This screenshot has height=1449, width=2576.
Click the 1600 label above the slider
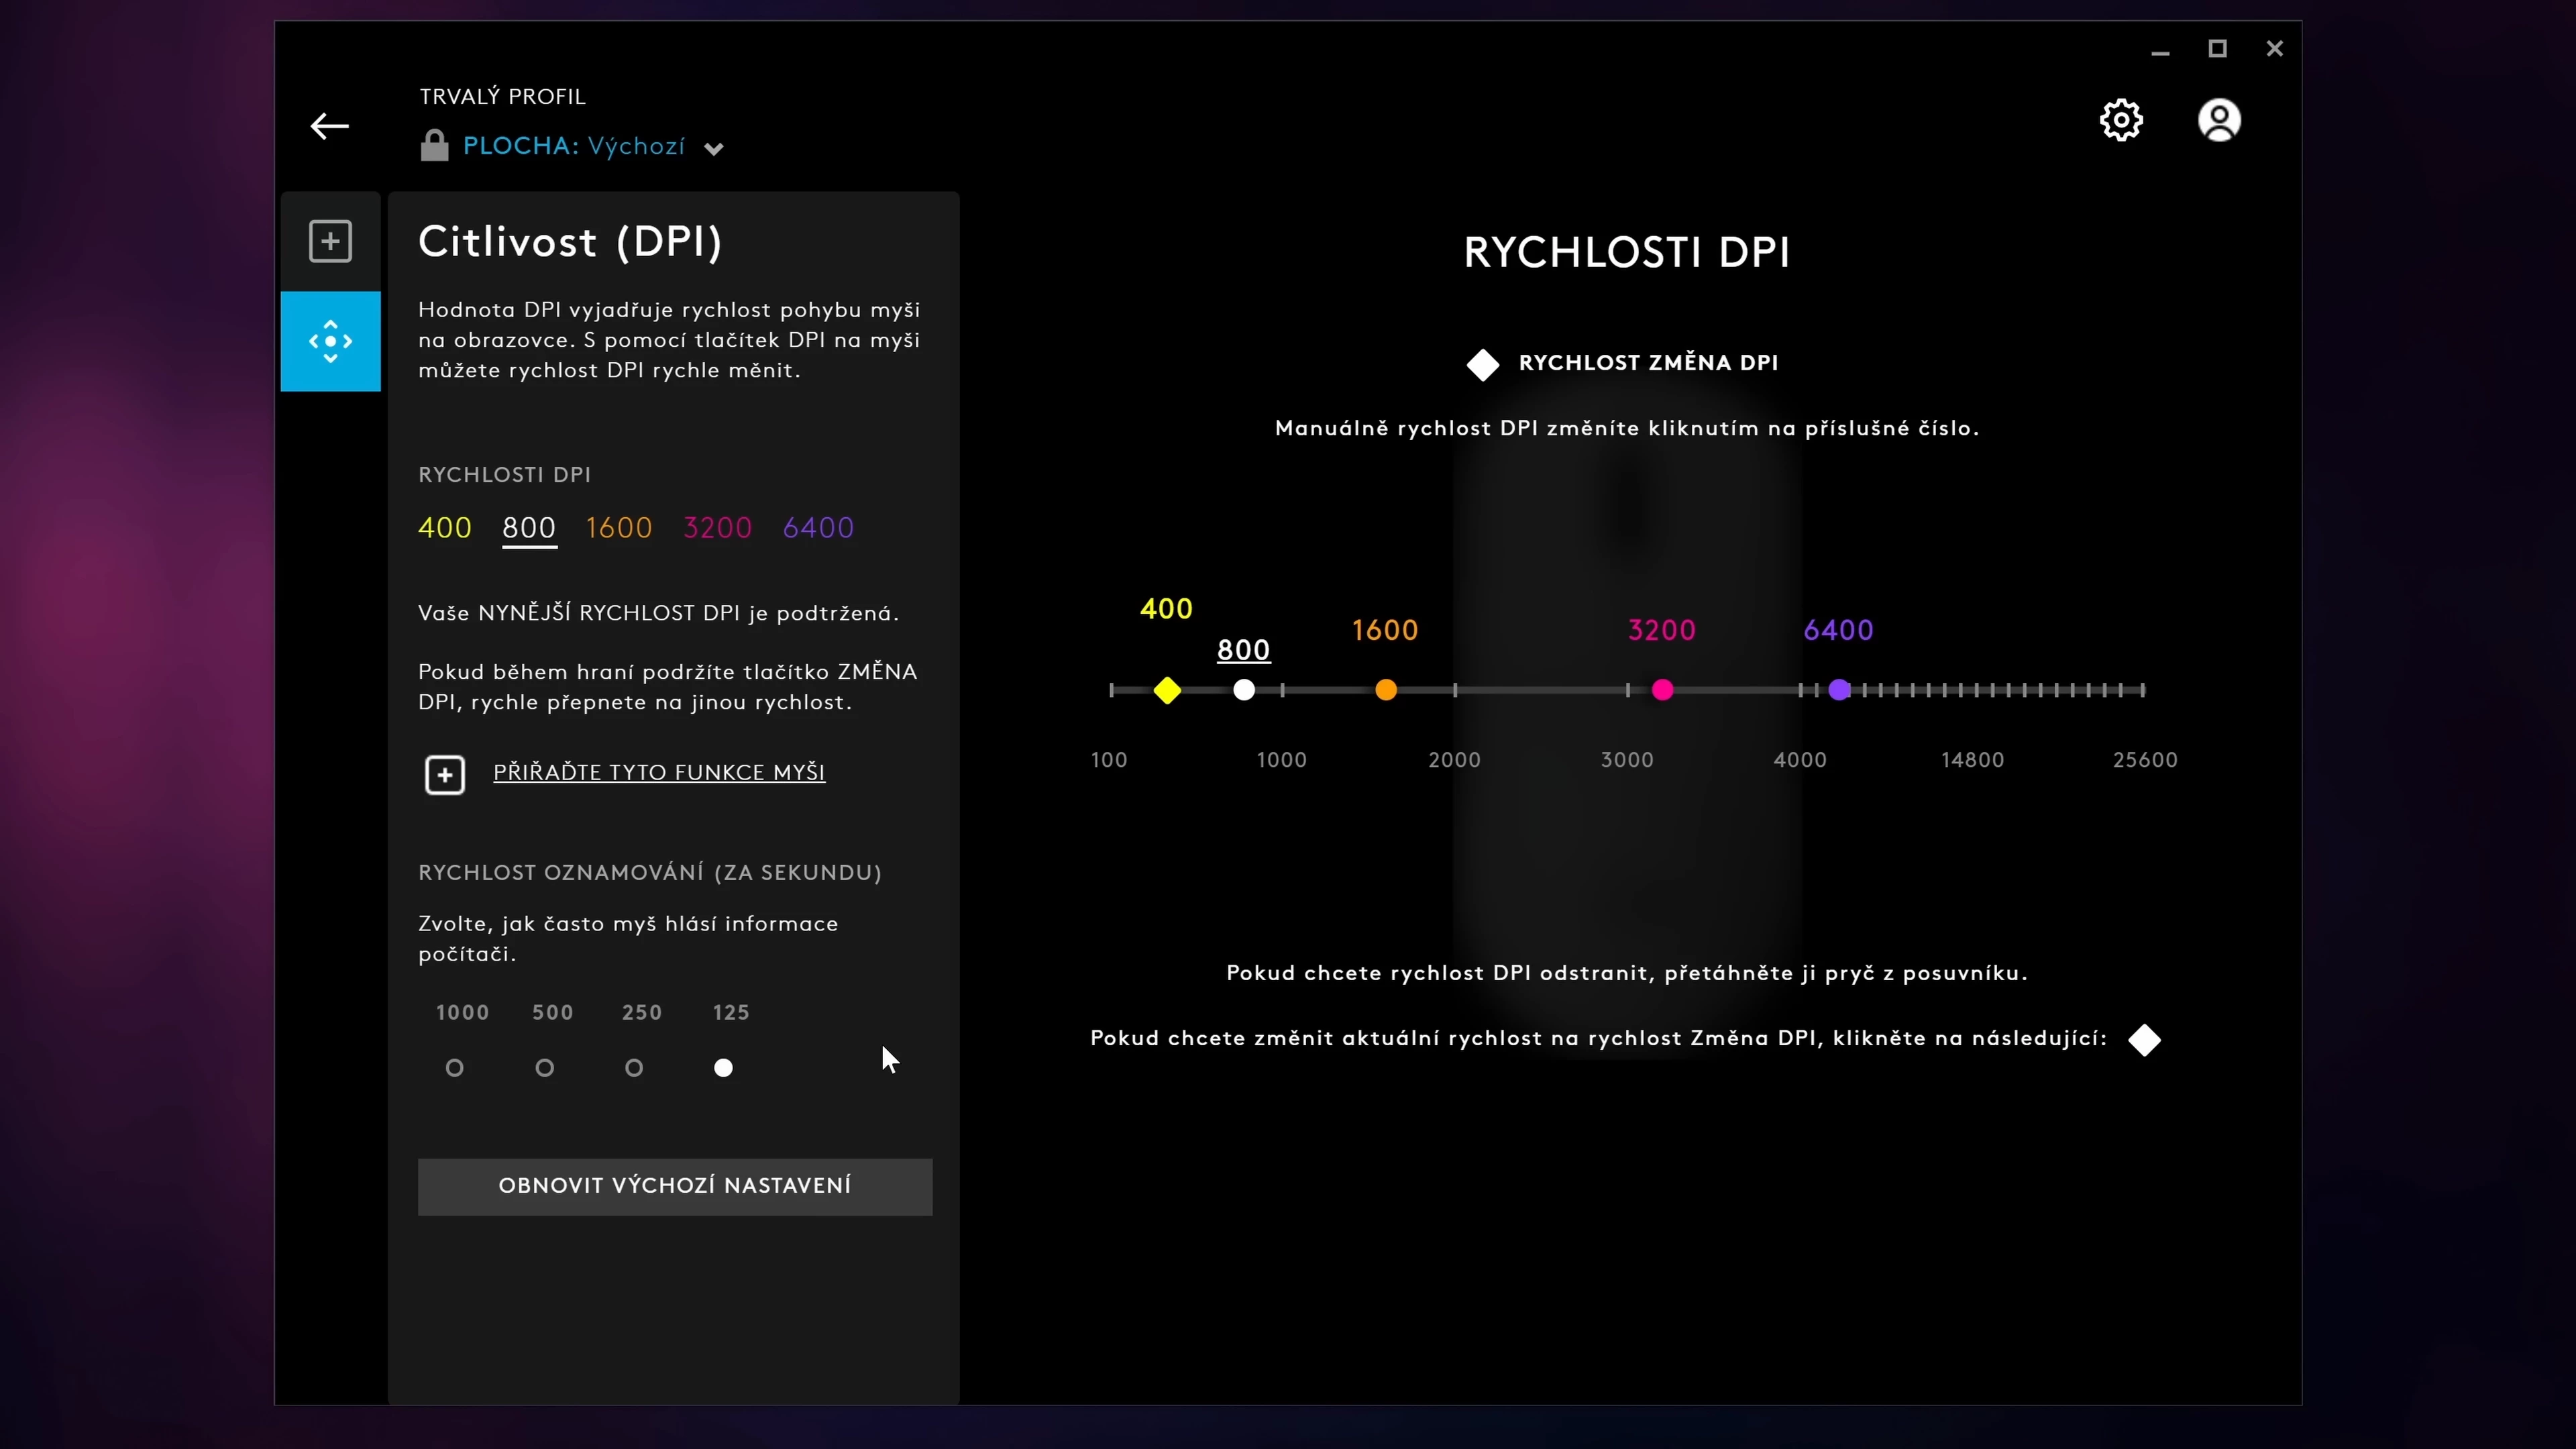click(1385, 630)
